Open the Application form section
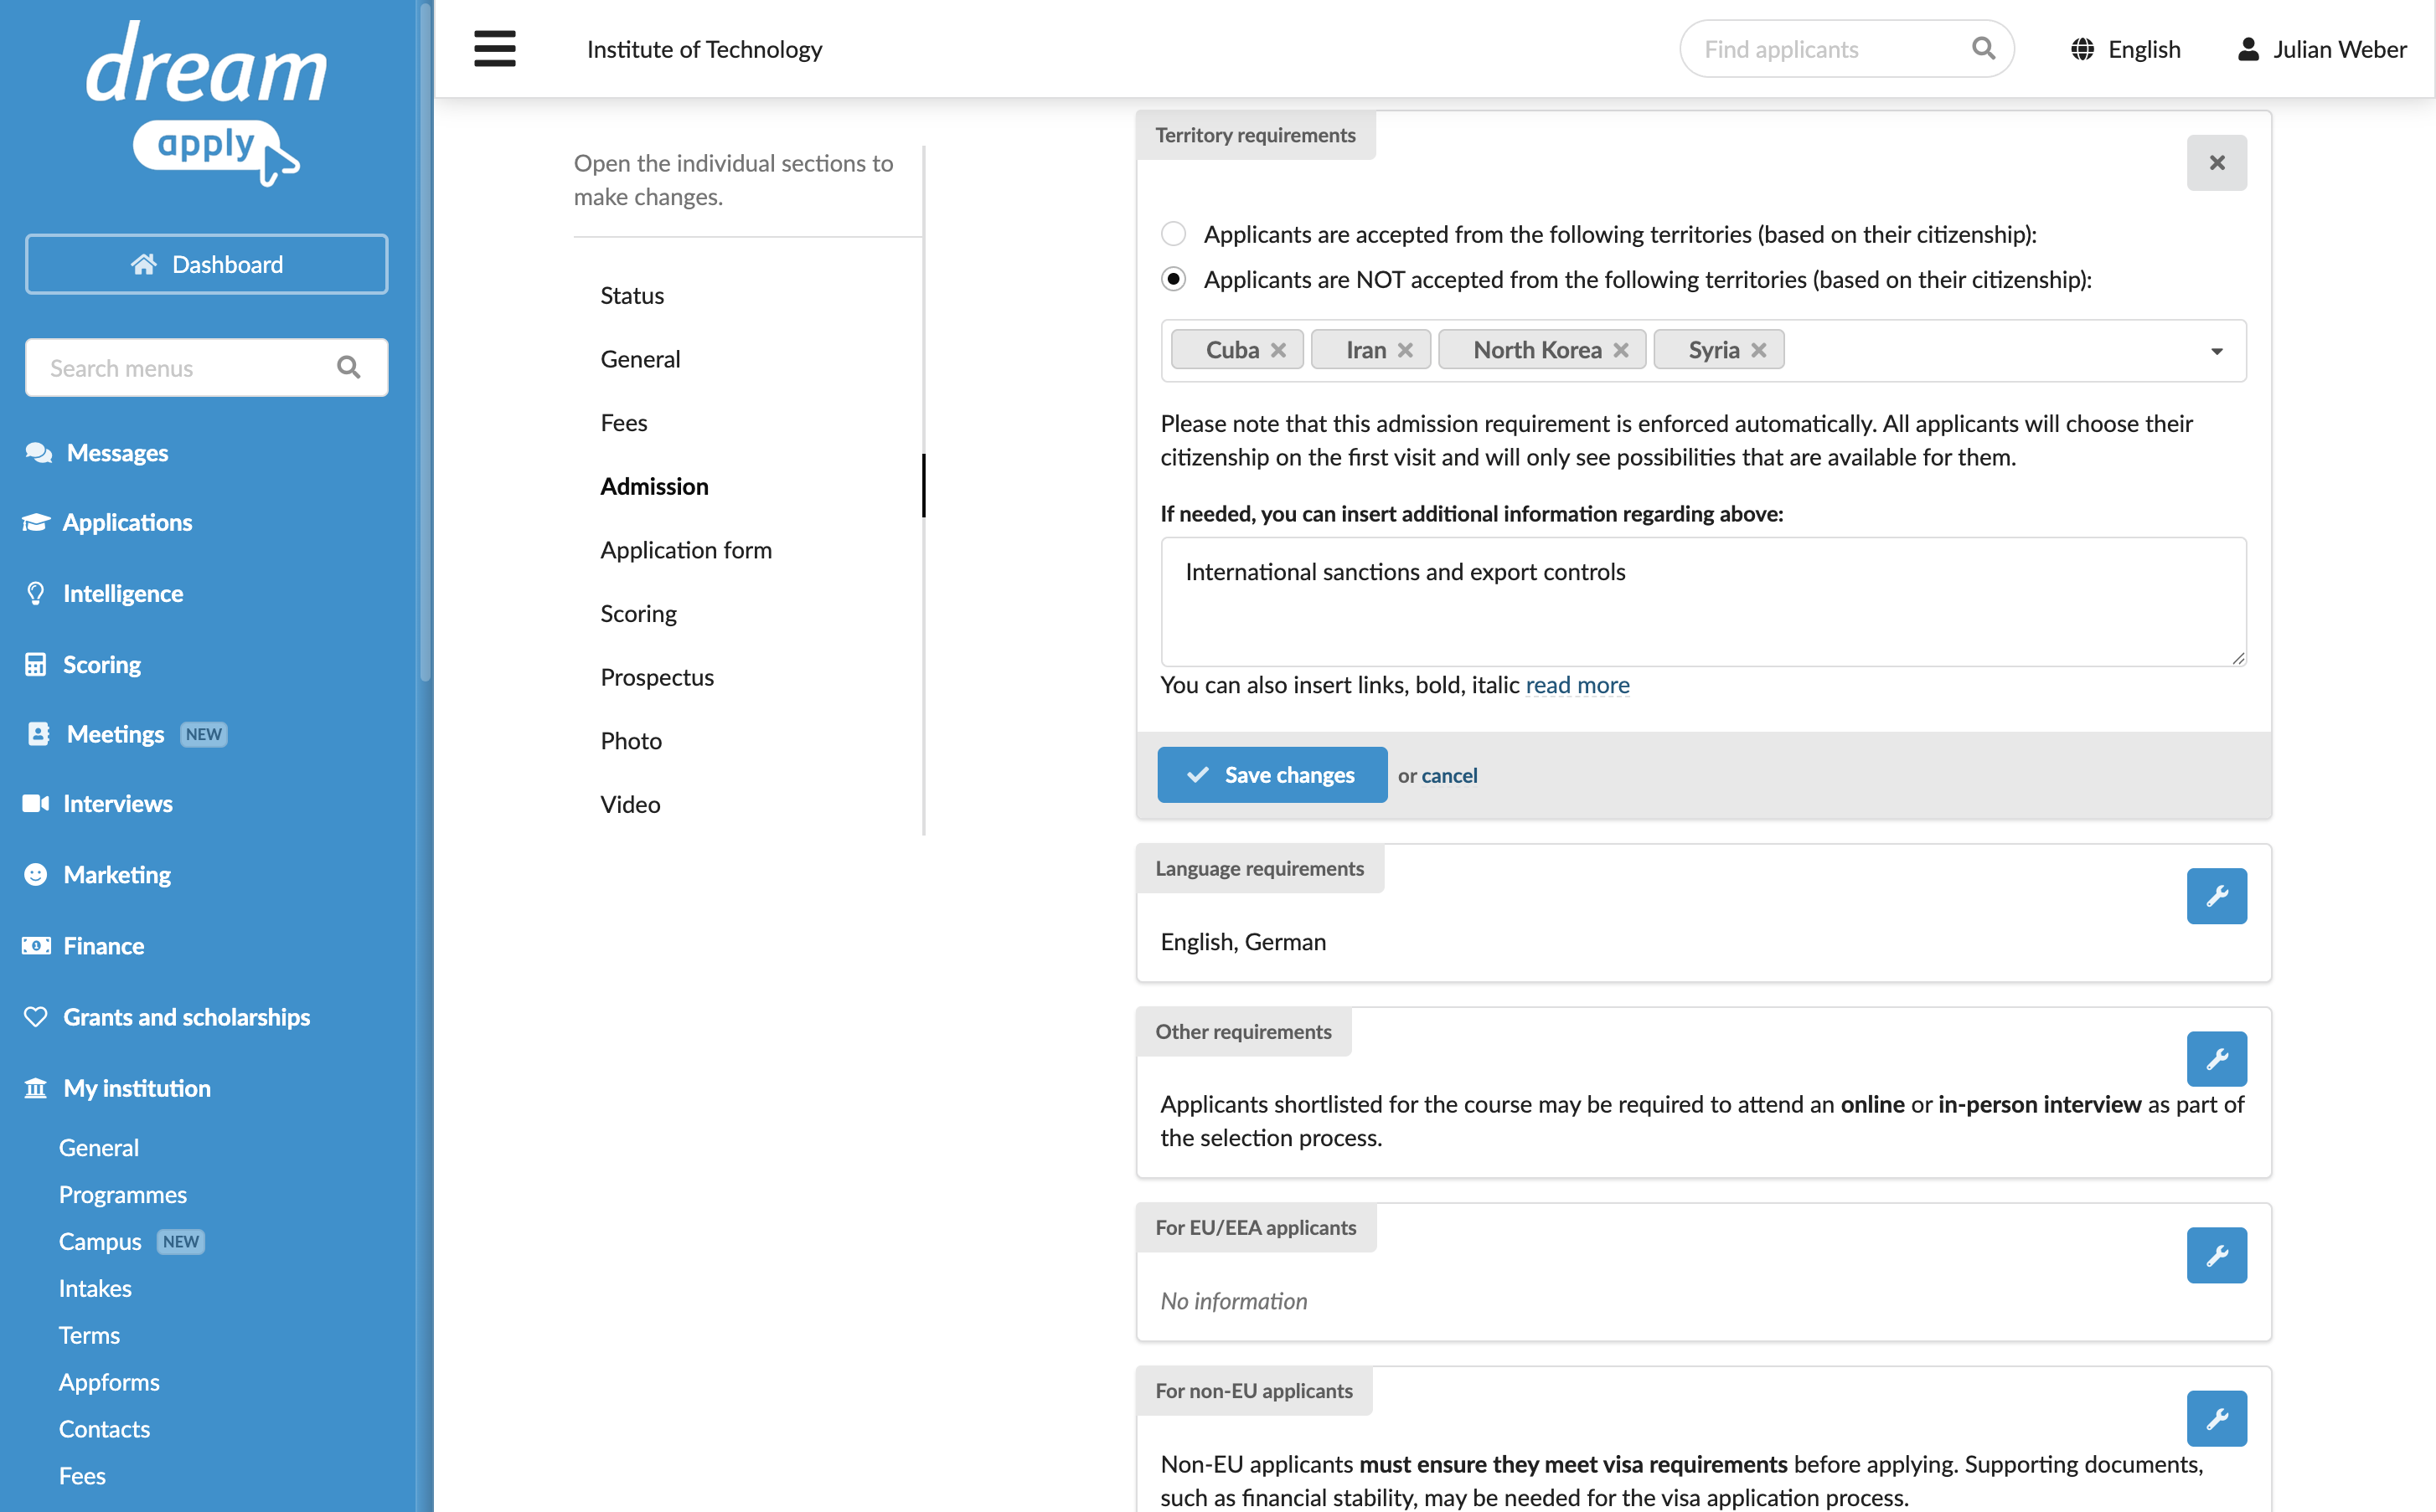Screen dimensions: 2436x1512 [686, 549]
